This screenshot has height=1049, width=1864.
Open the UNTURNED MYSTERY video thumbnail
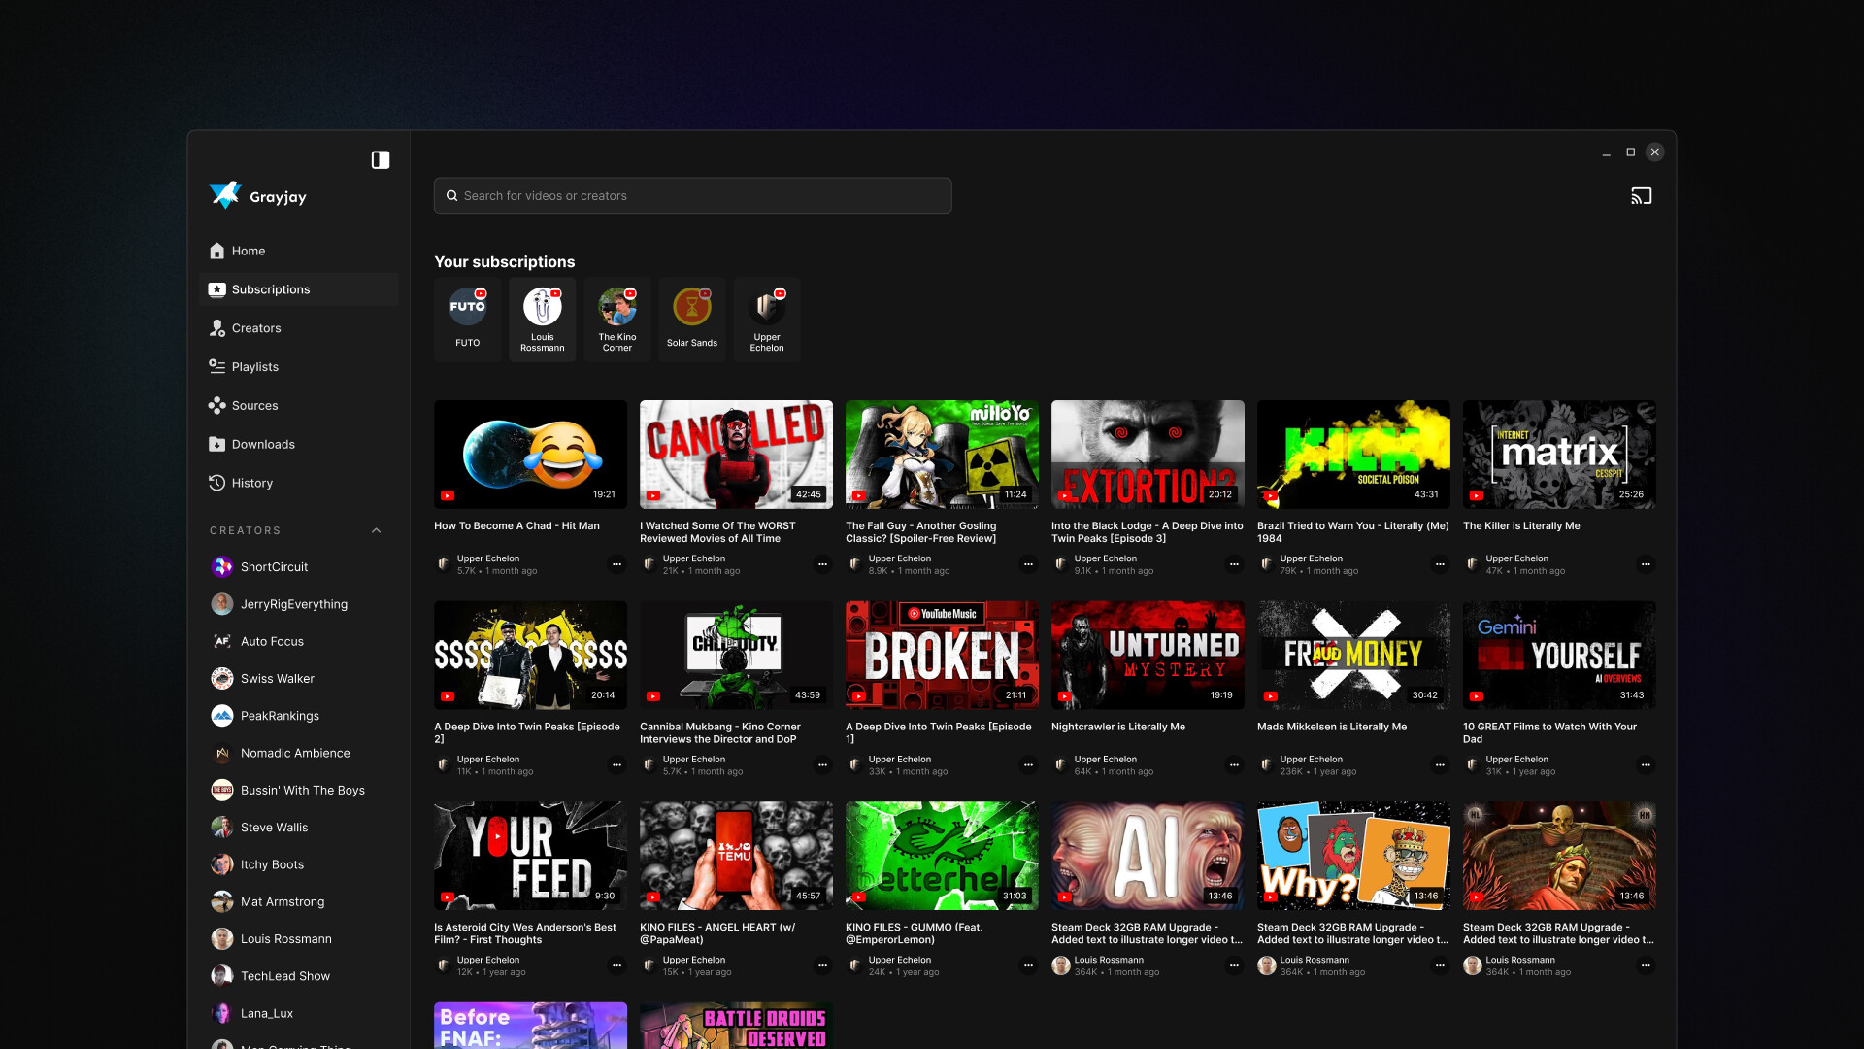(1148, 655)
